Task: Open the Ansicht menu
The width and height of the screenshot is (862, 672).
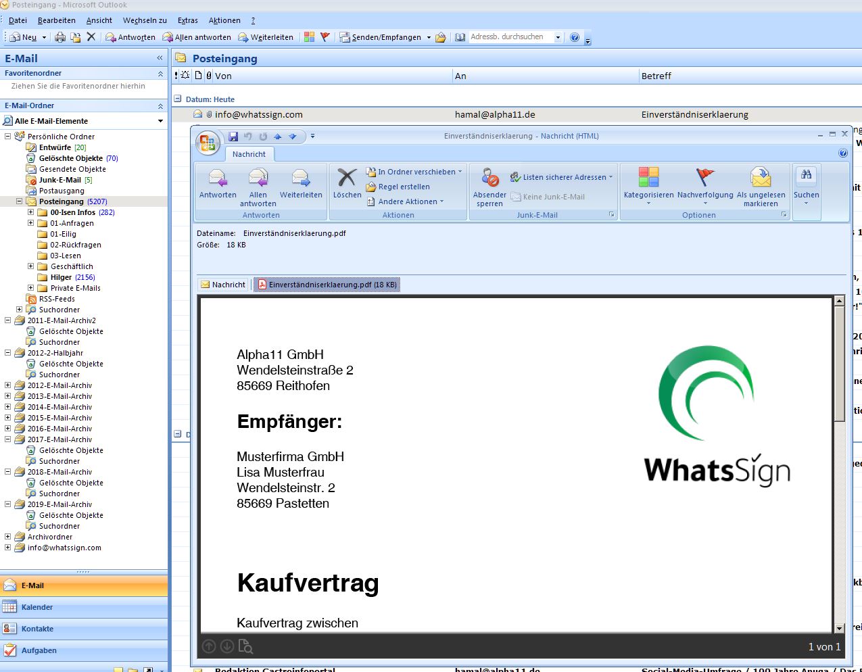Action: click(x=99, y=20)
